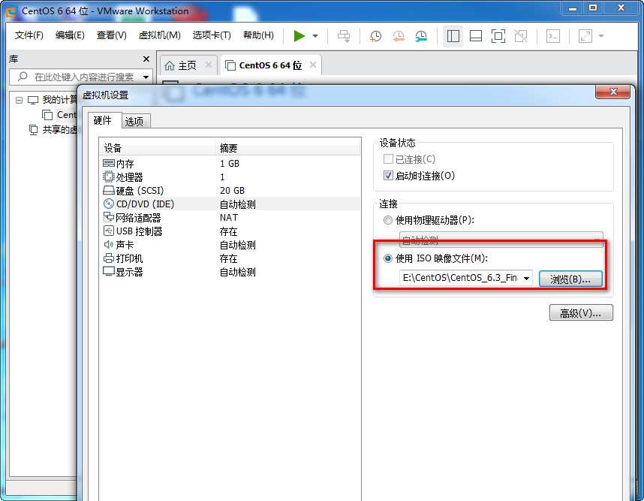Select the 显示器 display device row
Screen dimensions: 644x501
pyautogui.click(x=230, y=272)
